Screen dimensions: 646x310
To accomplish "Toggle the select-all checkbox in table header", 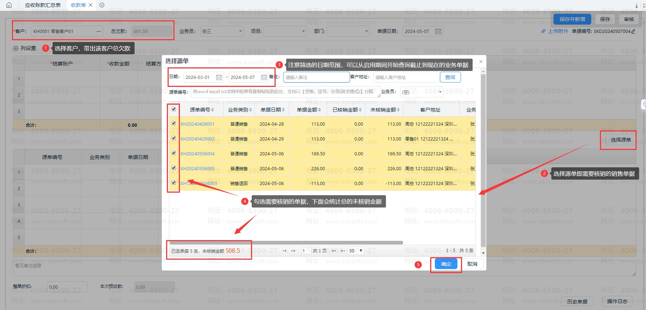I will pos(174,109).
